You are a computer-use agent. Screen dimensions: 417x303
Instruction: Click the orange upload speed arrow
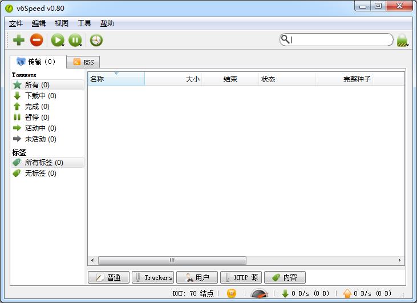coord(347,293)
